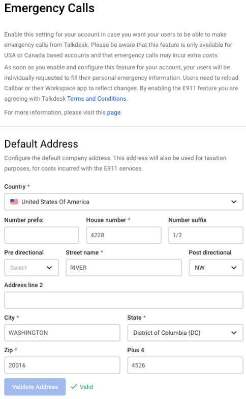Select the Zip field with 20016
This screenshot has height=399, width=246.
(62, 365)
